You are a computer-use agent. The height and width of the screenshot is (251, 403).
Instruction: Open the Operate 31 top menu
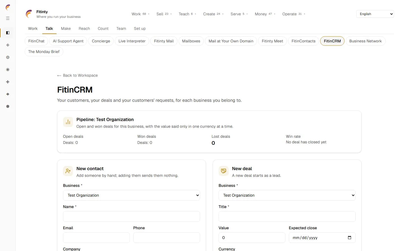pos(294,14)
